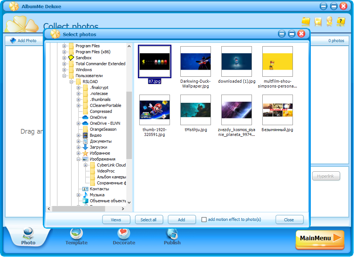Click the folder tree vertical scrollbar thumb
Screen dimensions: 354x257
[129, 125]
